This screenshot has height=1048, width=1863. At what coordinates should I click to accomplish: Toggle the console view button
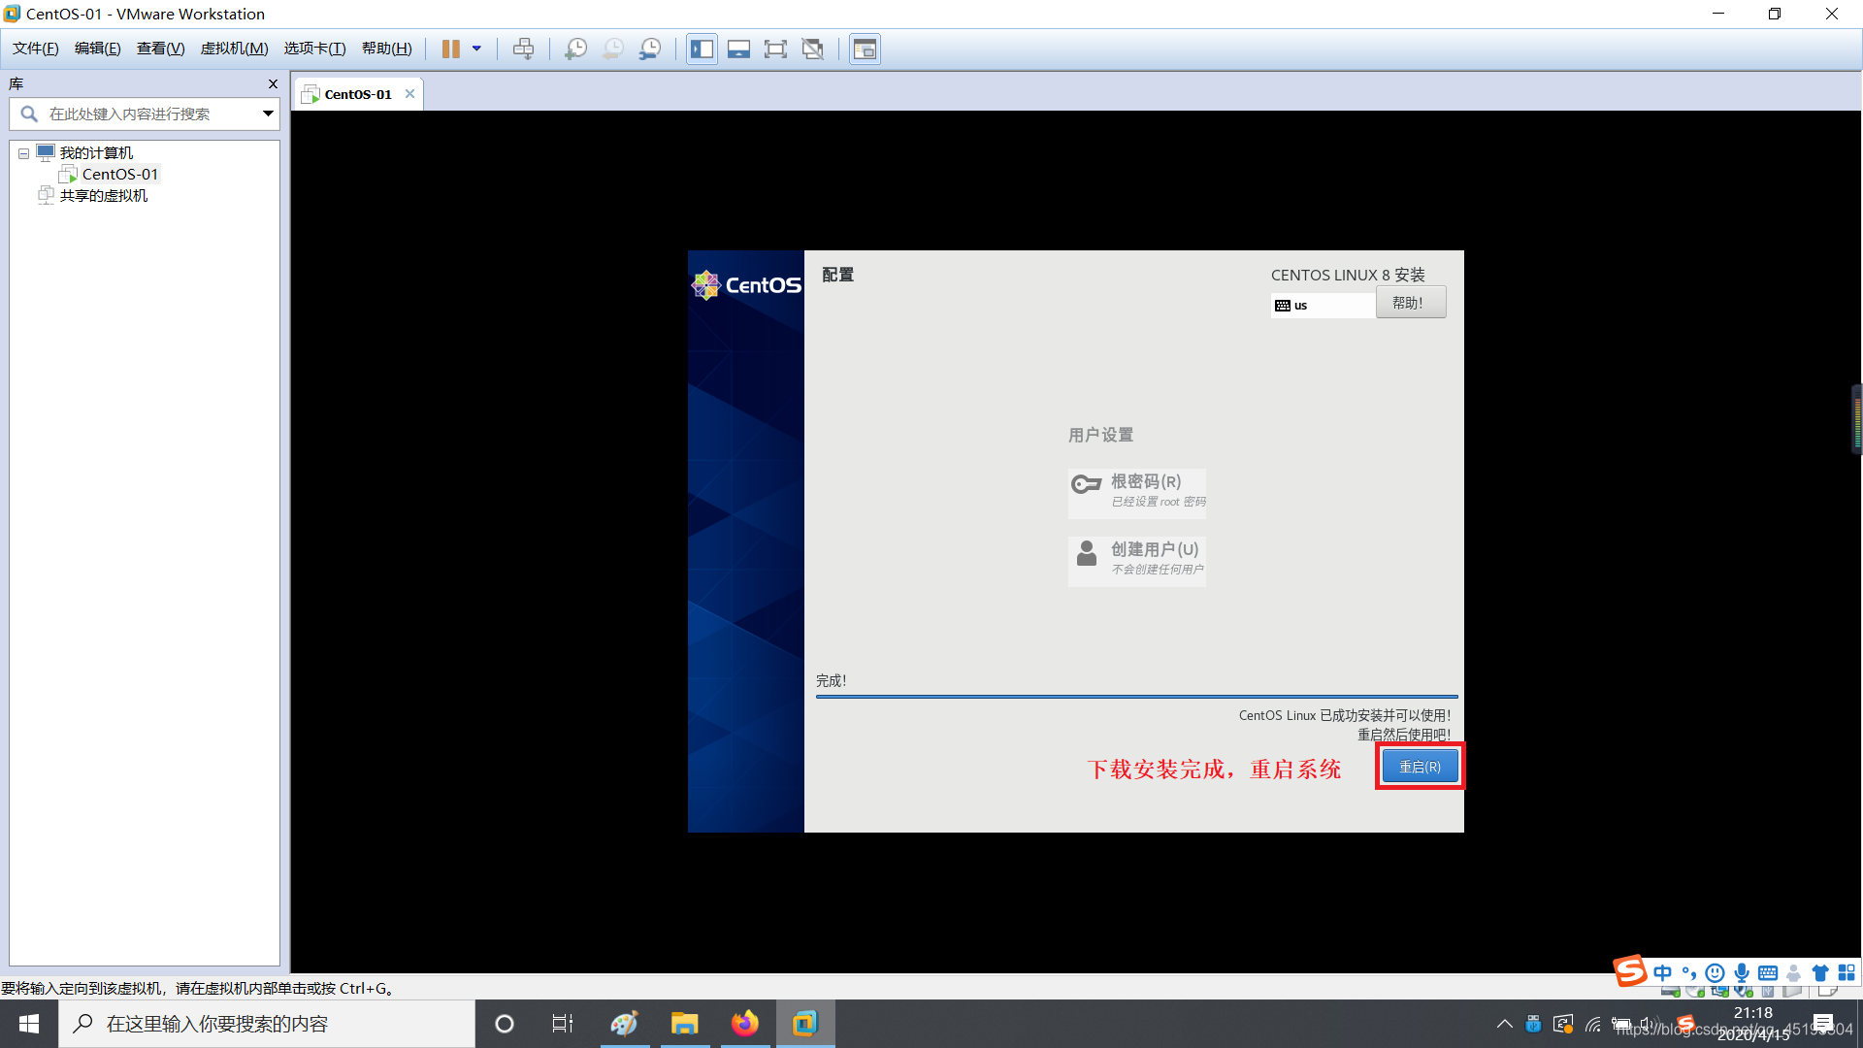(865, 49)
